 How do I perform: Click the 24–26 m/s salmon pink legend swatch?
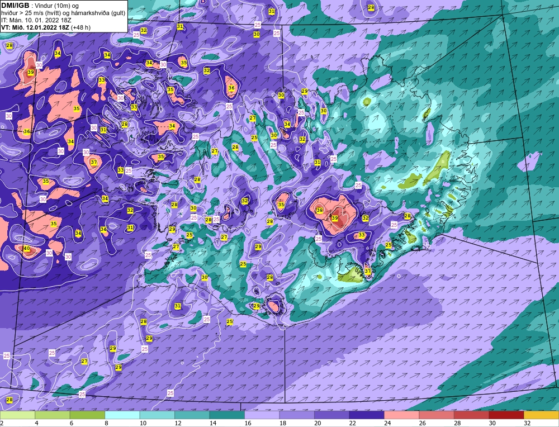(402, 415)
